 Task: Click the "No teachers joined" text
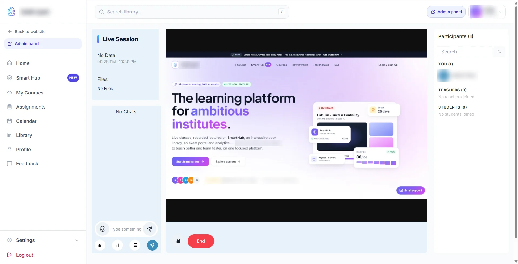tap(456, 97)
